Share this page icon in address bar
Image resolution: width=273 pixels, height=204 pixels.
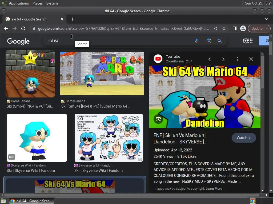click(215, 28)
